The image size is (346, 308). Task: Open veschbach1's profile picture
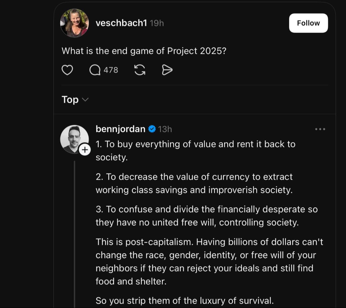click(75, 23)
